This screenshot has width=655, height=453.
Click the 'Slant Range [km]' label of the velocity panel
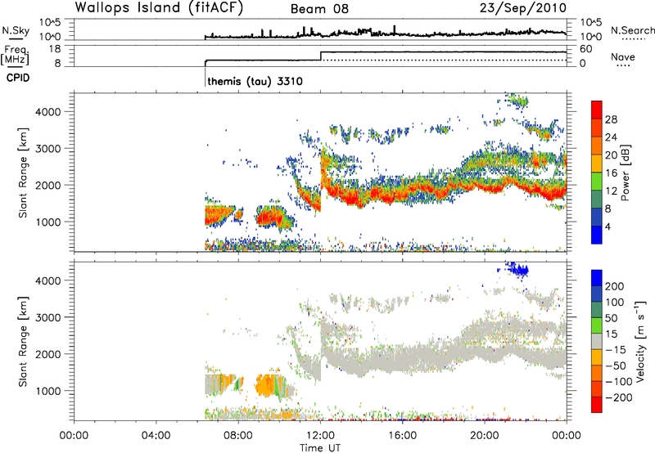pyautogui.click(x=23, y=341)
